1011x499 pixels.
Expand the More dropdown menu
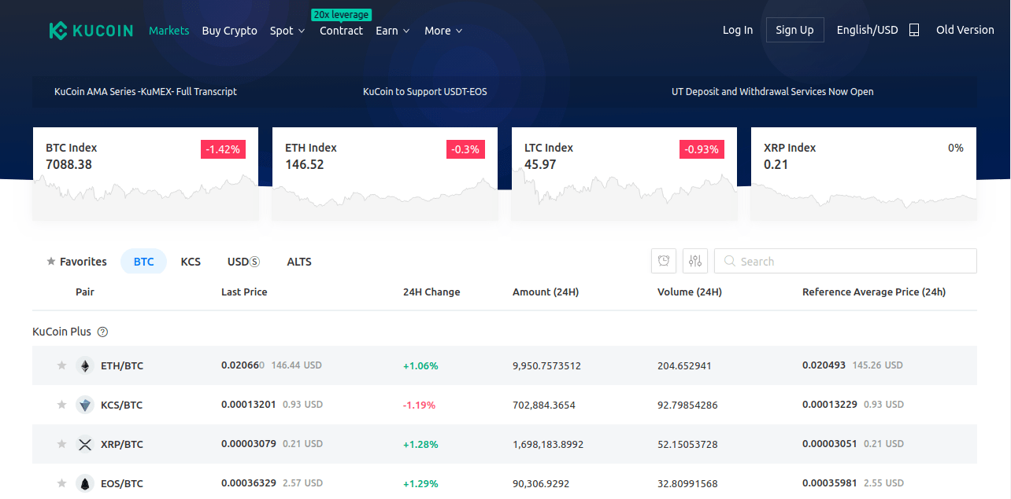pos(443,31)
